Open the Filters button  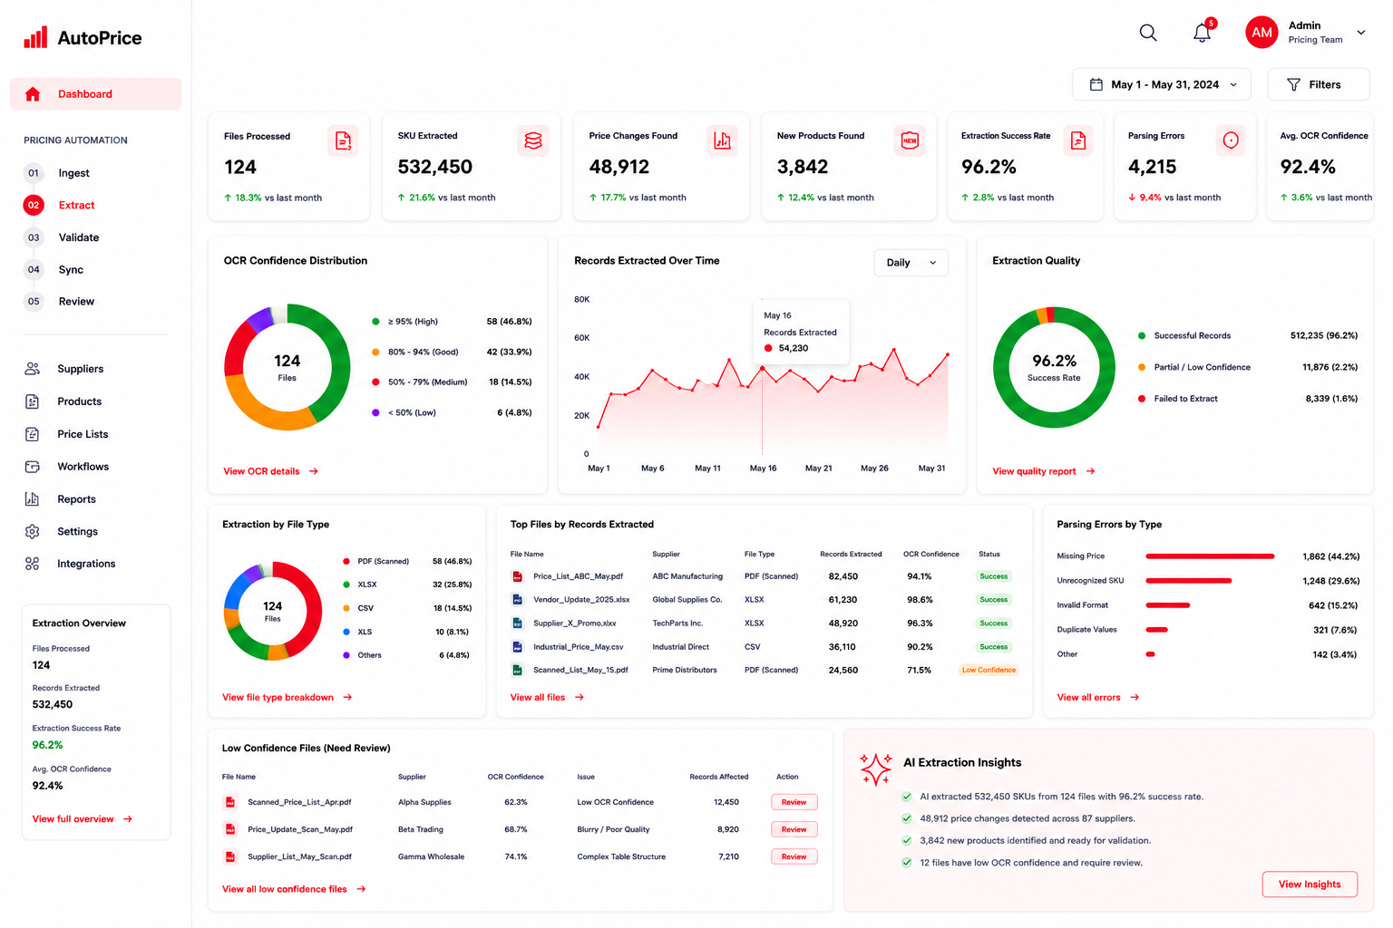pos(1318,84)
